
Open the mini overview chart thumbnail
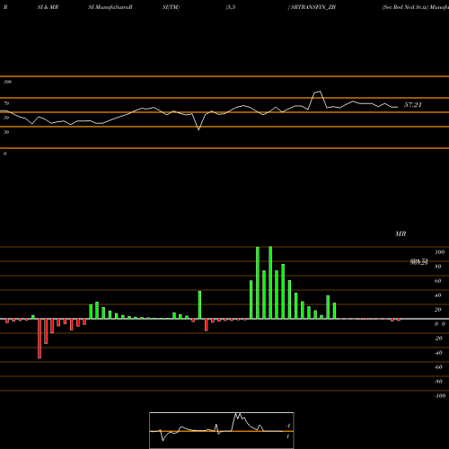(222, 430)
